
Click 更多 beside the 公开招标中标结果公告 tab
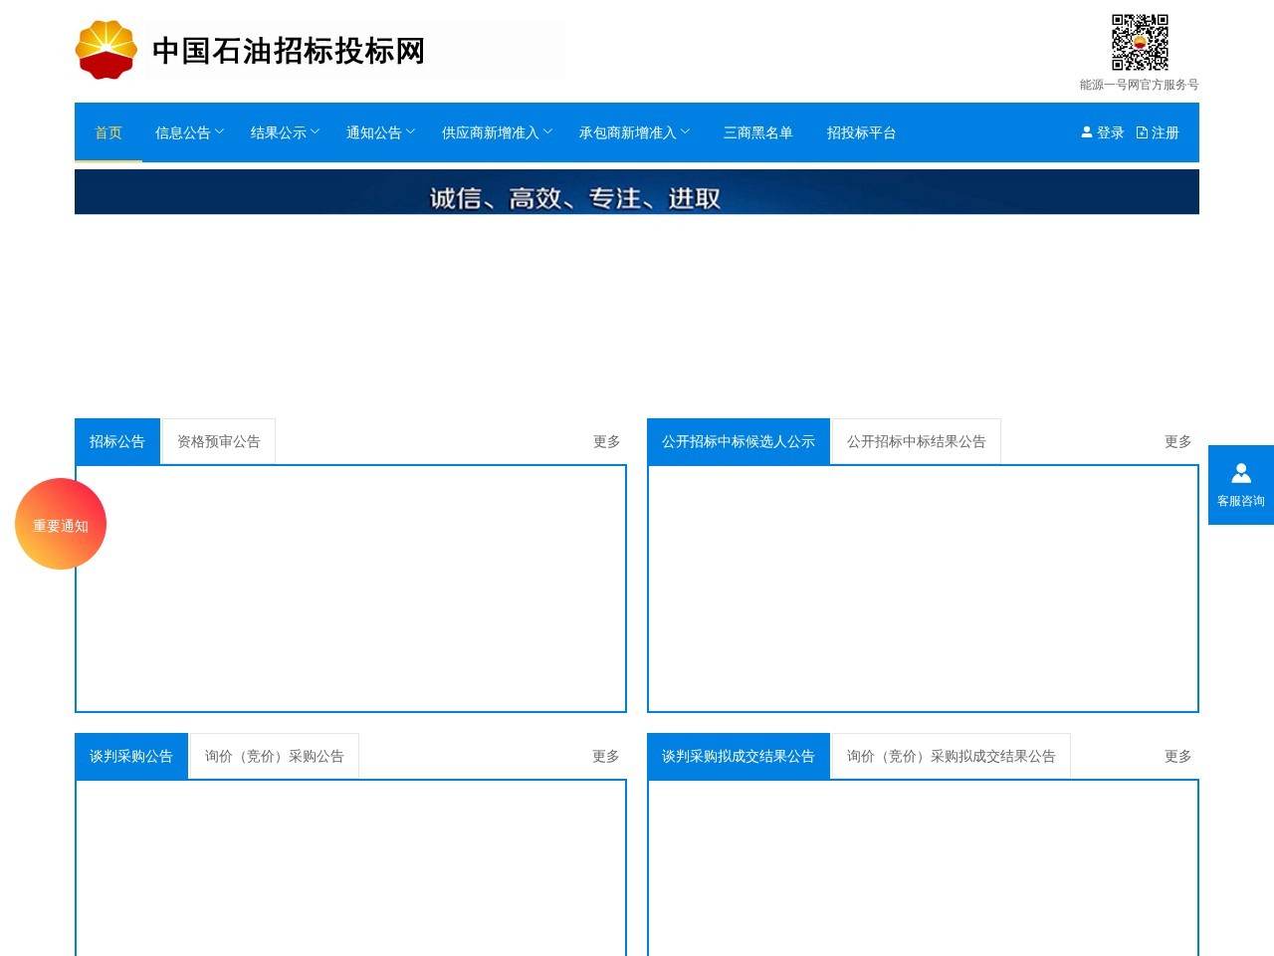1178,441
